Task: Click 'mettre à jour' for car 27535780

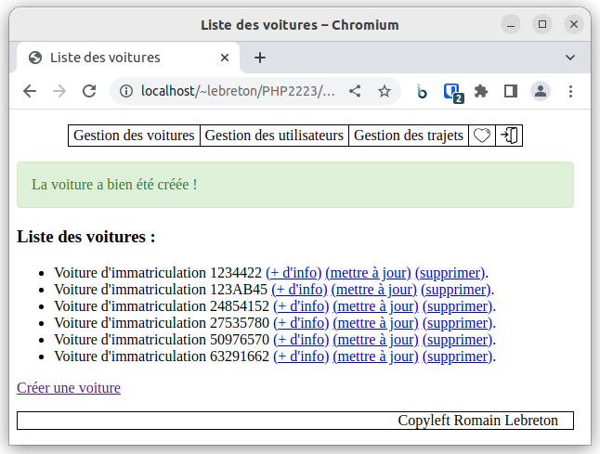Action: click(x=376, y=323)
